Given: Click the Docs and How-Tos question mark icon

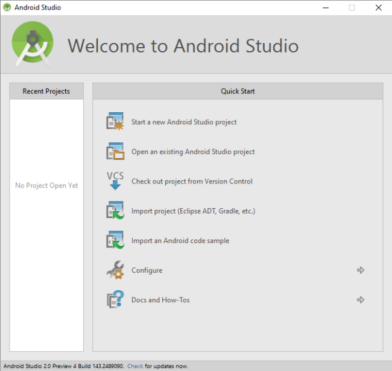Looking at the screenshot, I should [115, 300].
